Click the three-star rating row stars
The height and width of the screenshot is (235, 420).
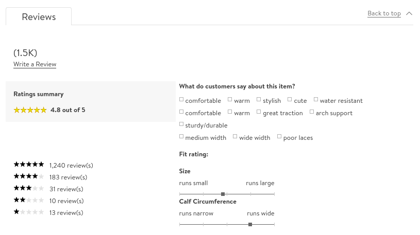point(29,188)
